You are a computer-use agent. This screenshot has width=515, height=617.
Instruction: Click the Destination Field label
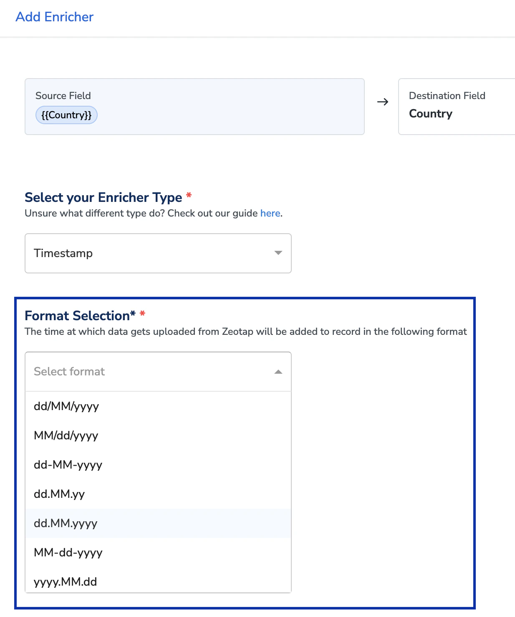coord(447,96)
